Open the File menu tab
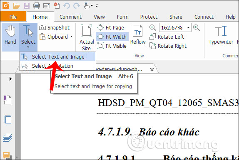Viewport: 239px width, 160px height. (13, 17)
